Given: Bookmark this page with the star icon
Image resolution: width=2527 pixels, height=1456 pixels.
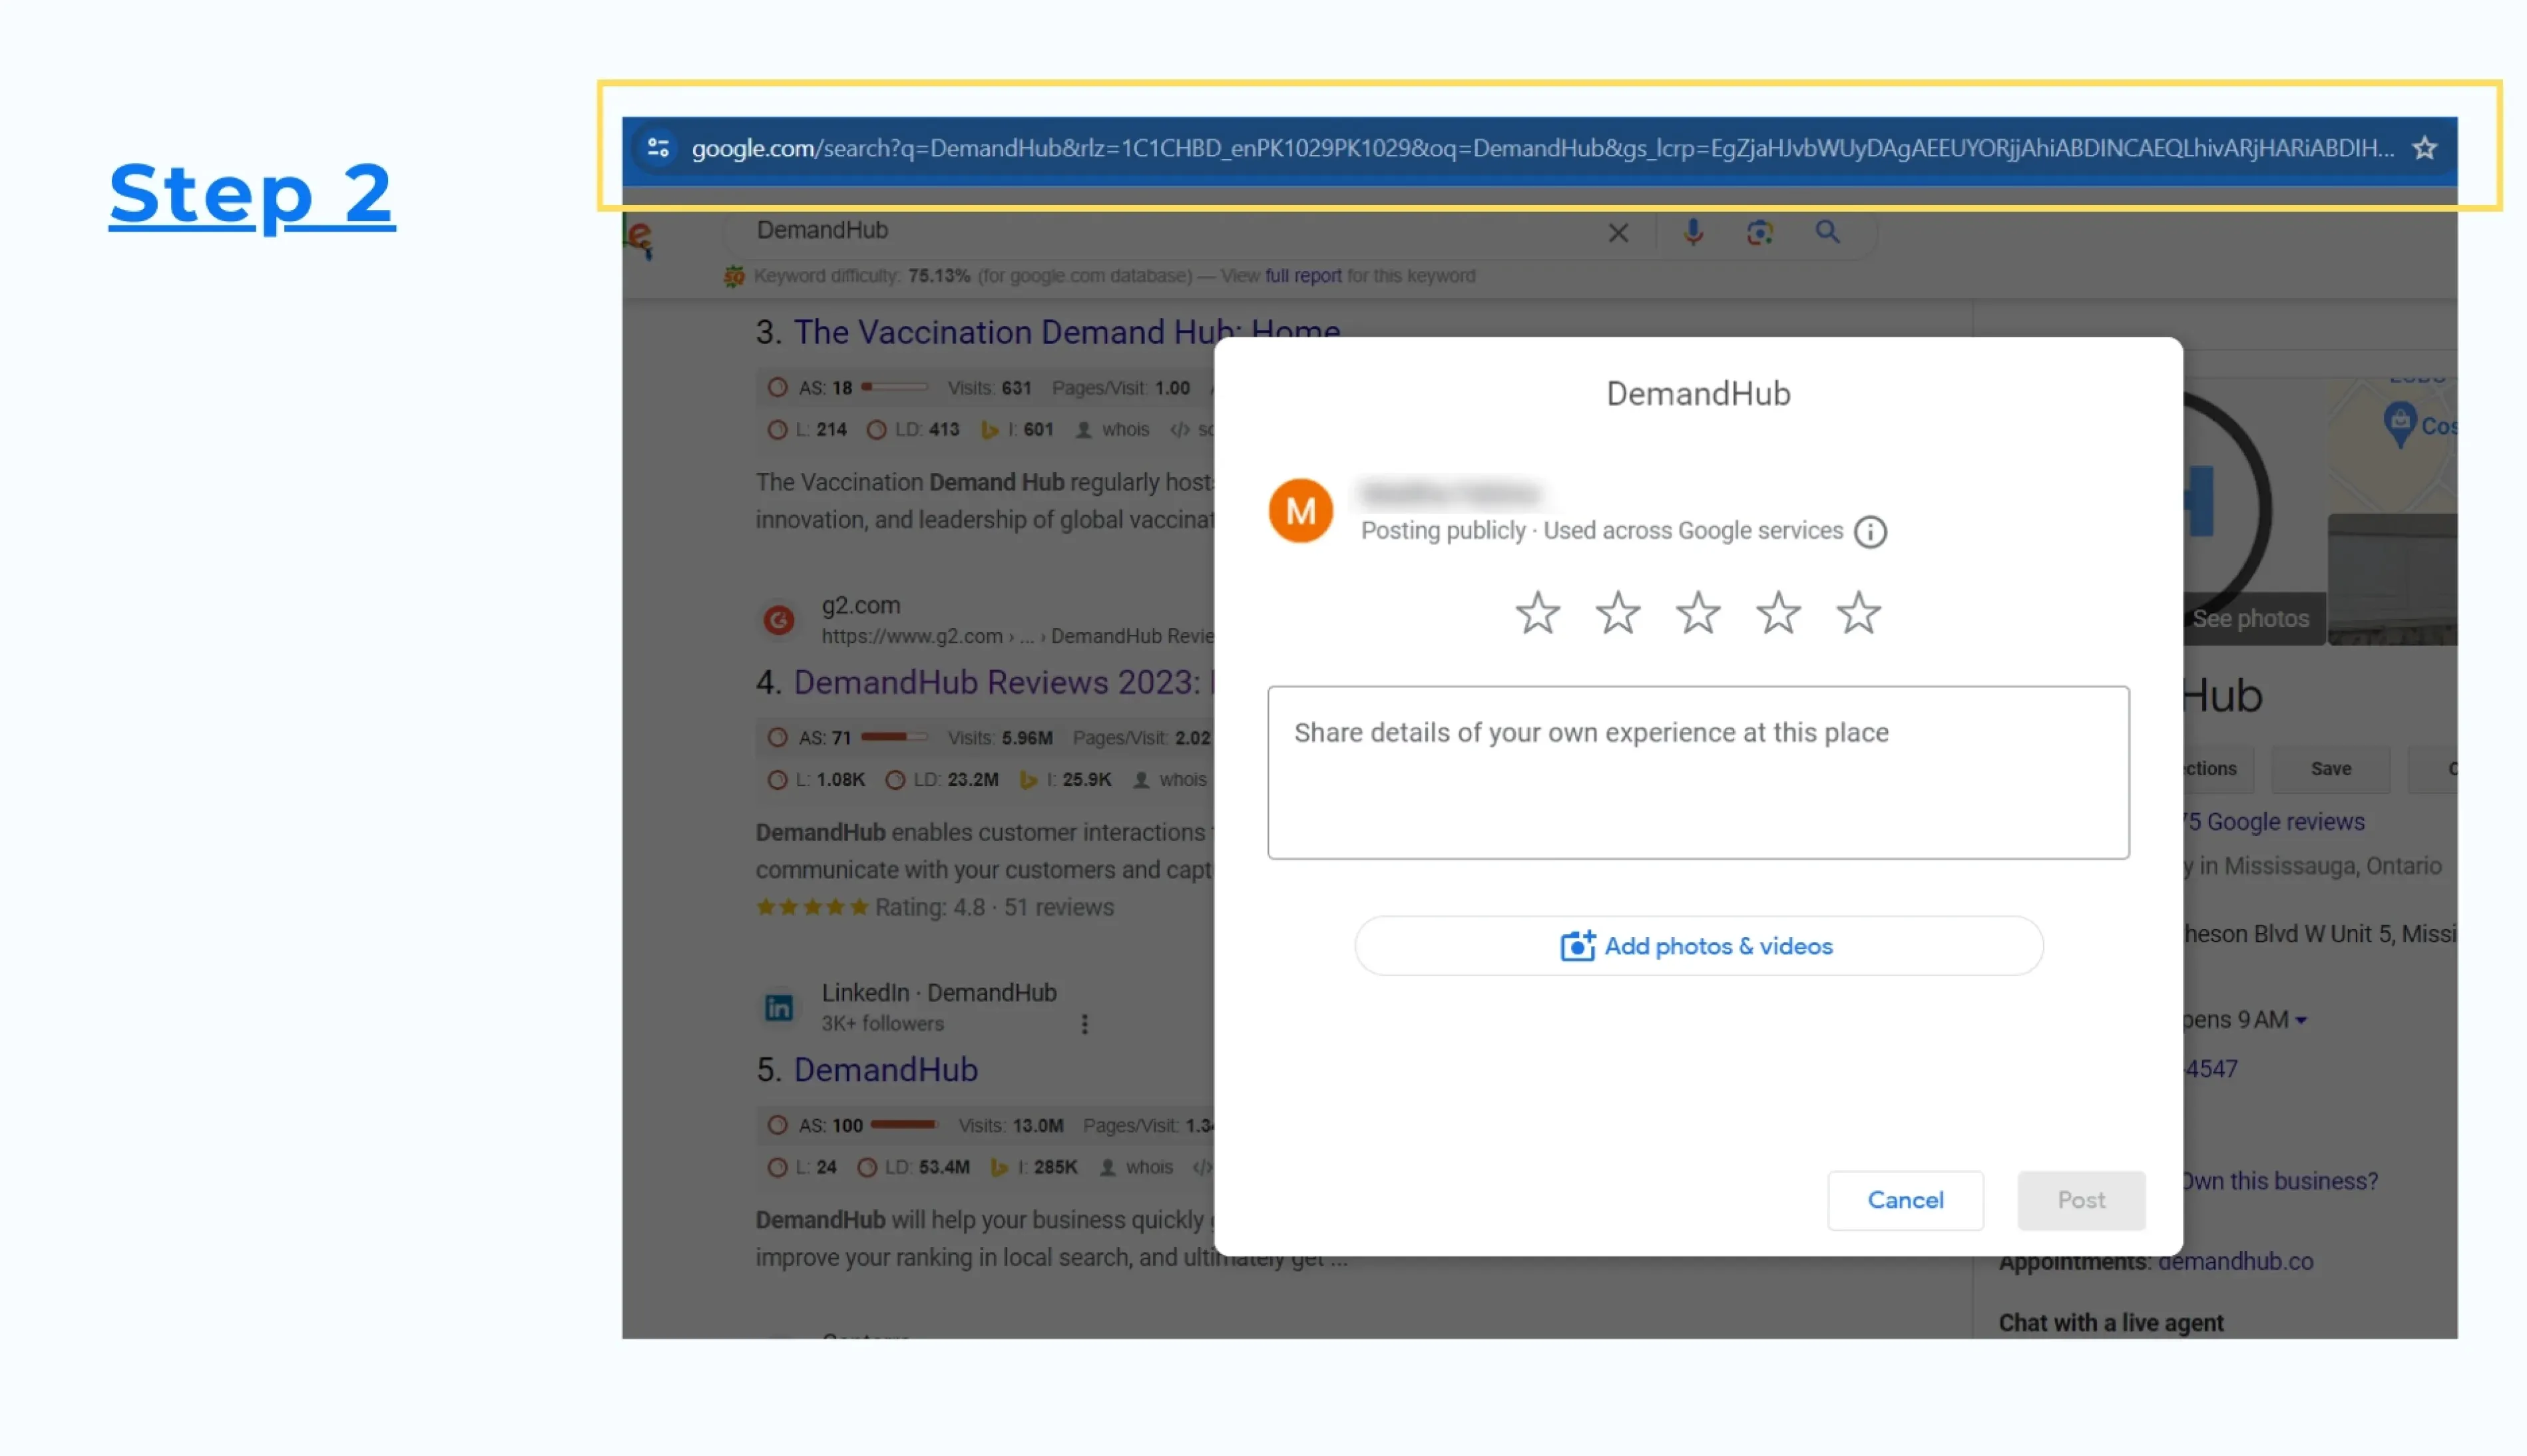Looking at the screenshot, I should pyautogui.click(x=2424, y=148).
